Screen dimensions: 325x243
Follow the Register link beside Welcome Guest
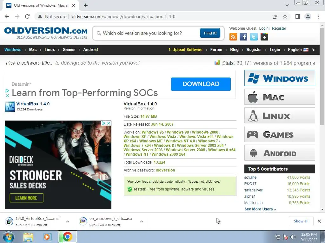click(x=279, y=28)
